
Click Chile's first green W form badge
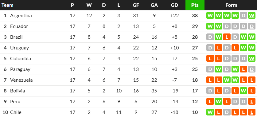tap(210, 112)
